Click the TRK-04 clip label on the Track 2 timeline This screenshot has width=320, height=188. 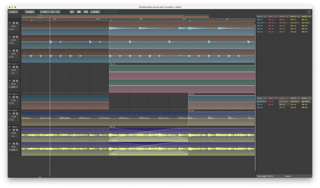click(x=112, y=64)
